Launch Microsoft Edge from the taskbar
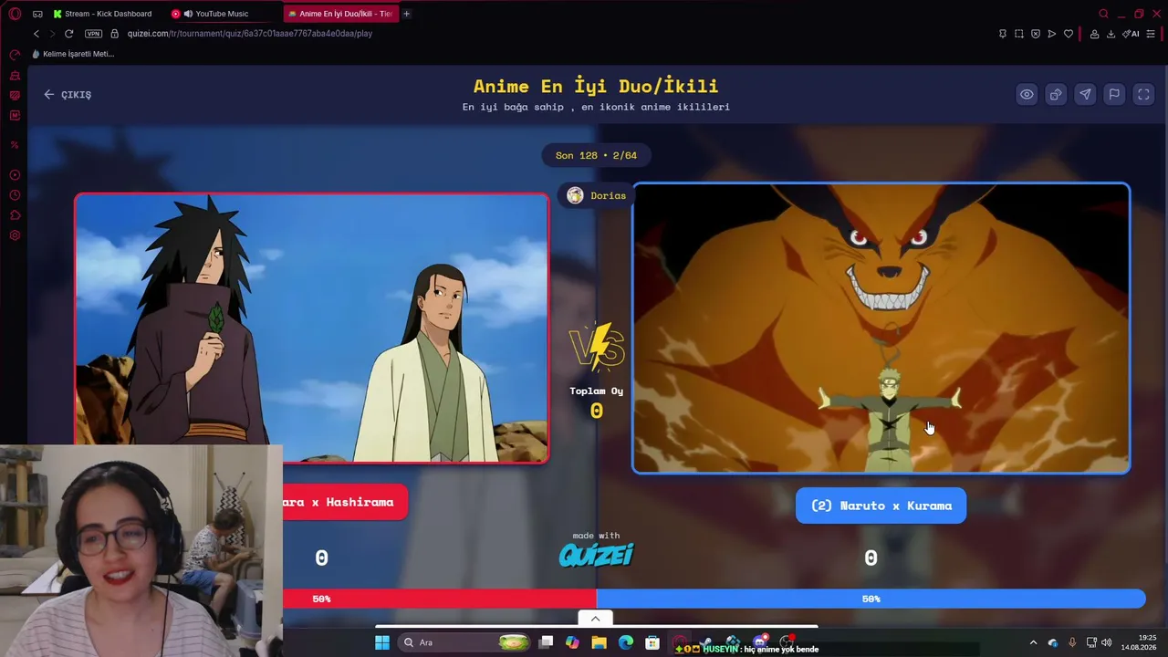The image size is (1168, 657). click(x=626, y=642)
